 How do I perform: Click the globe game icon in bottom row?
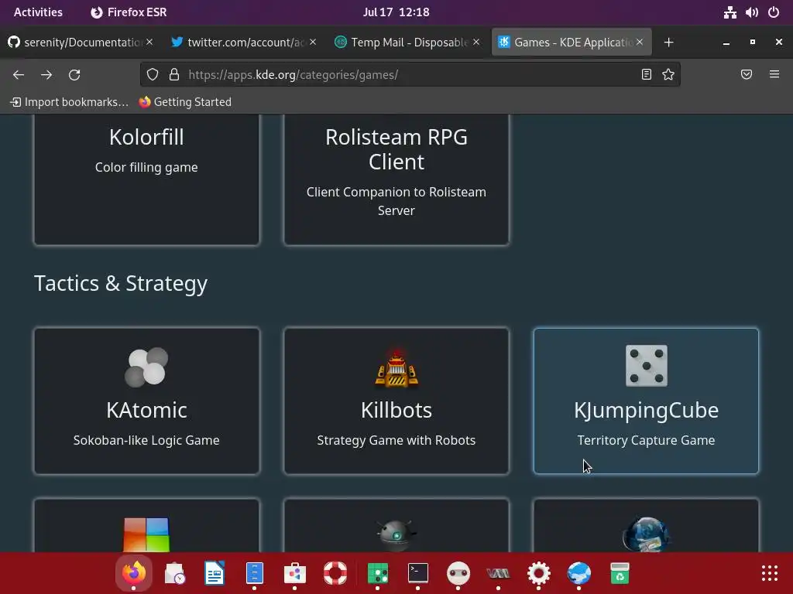(647, 534)
